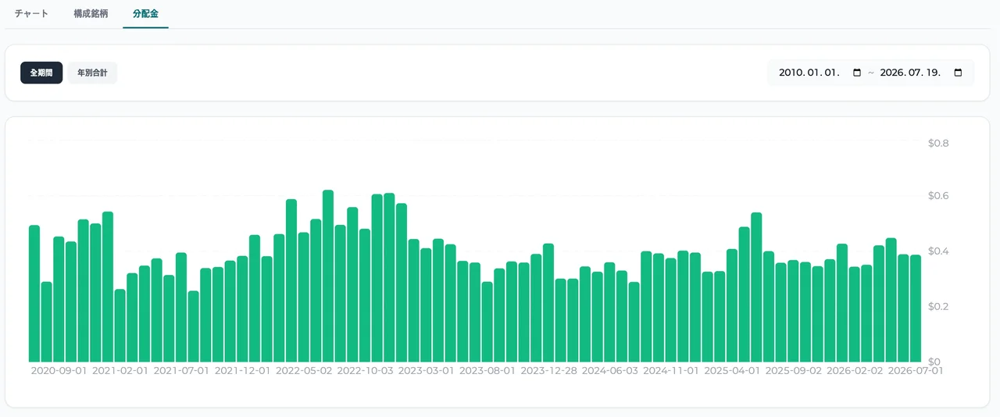Click the bar above 2023-08-01 label
Screen dimensions: 1000x417
[487, 322]
